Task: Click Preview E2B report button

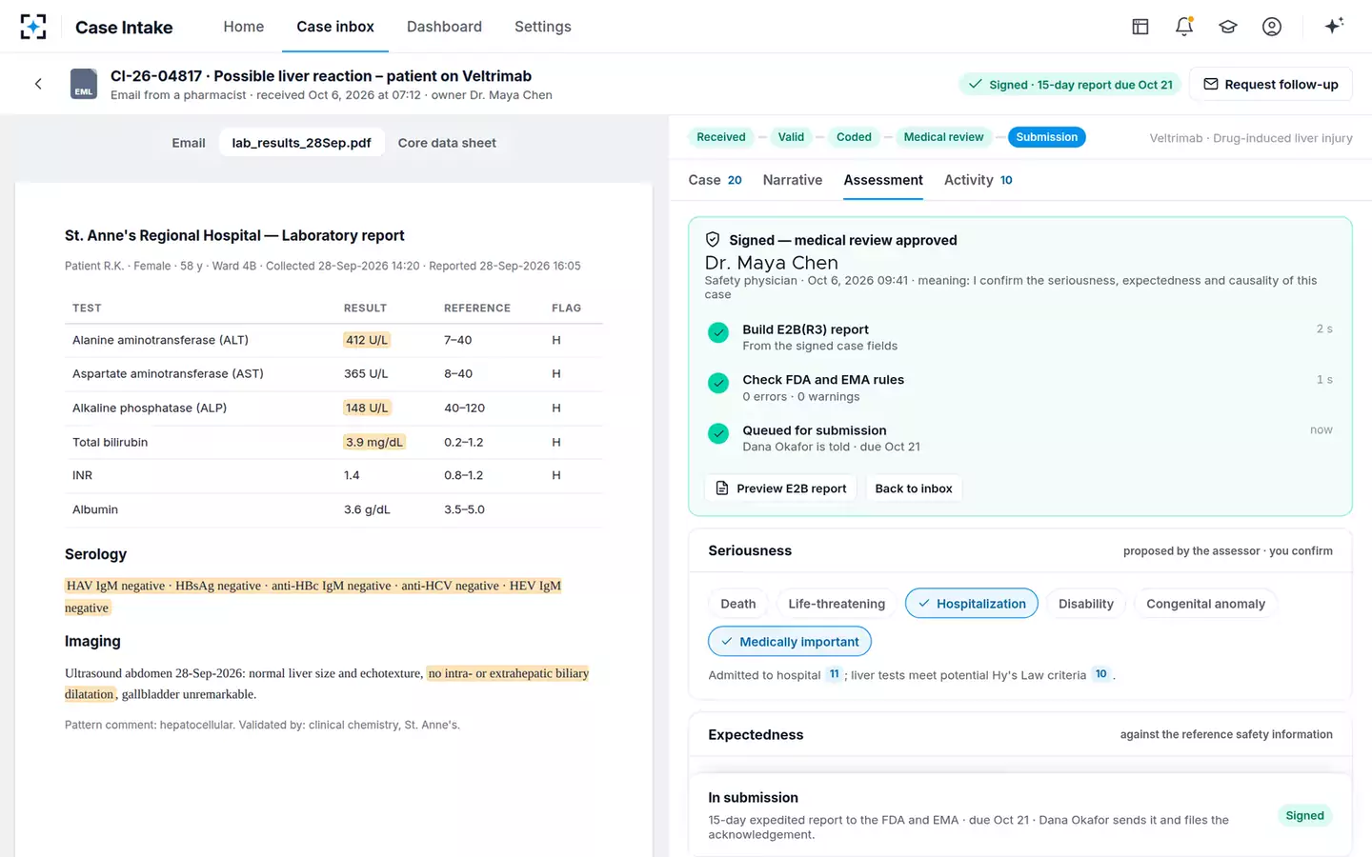Action: tap(781, 488)
